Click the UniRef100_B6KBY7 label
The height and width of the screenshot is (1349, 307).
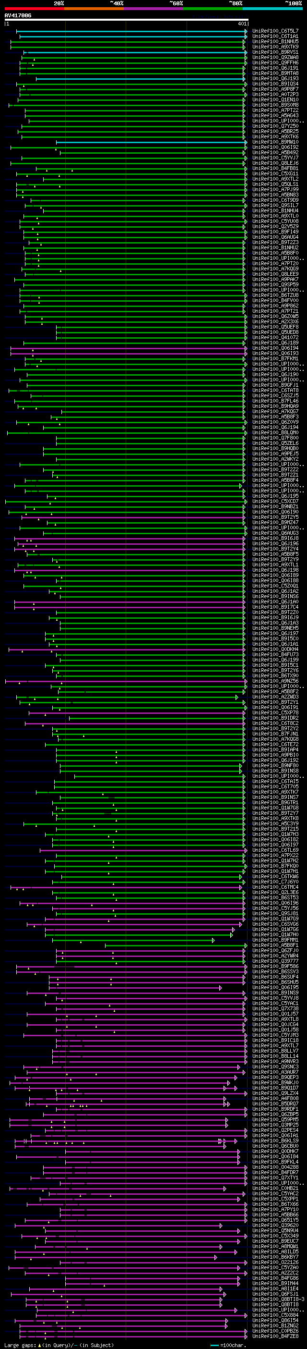[276, 1257]
